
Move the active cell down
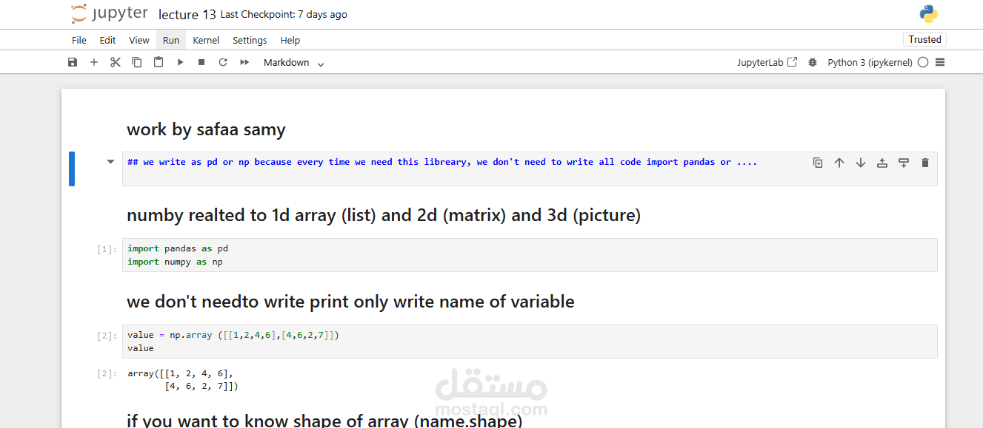[x=861, y=163]
